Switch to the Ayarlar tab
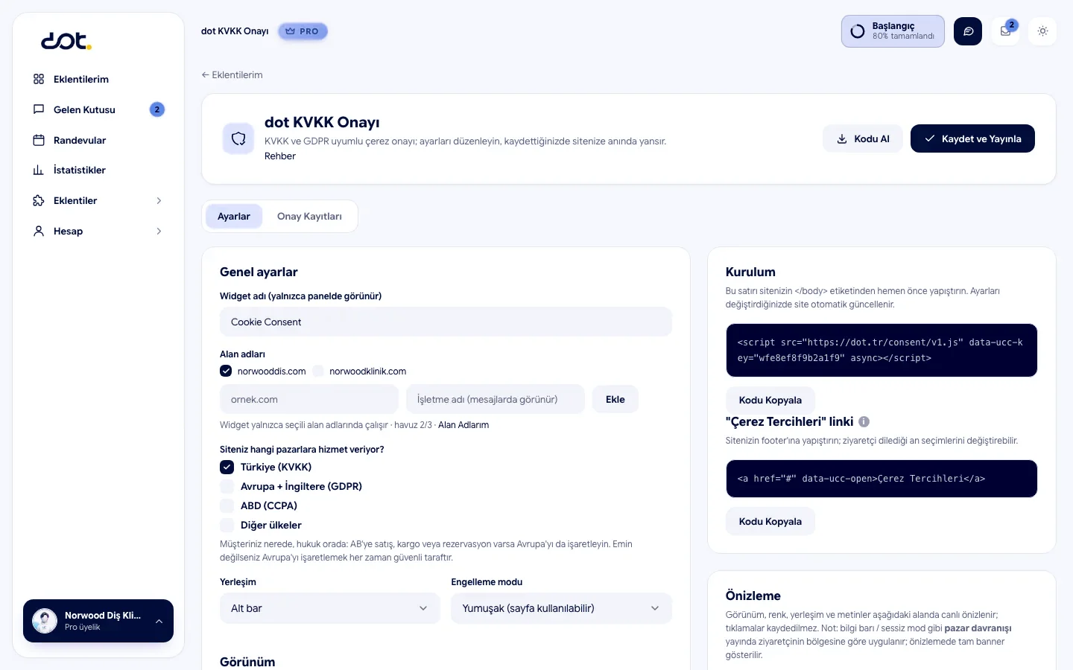 click(x=234, y=216)
